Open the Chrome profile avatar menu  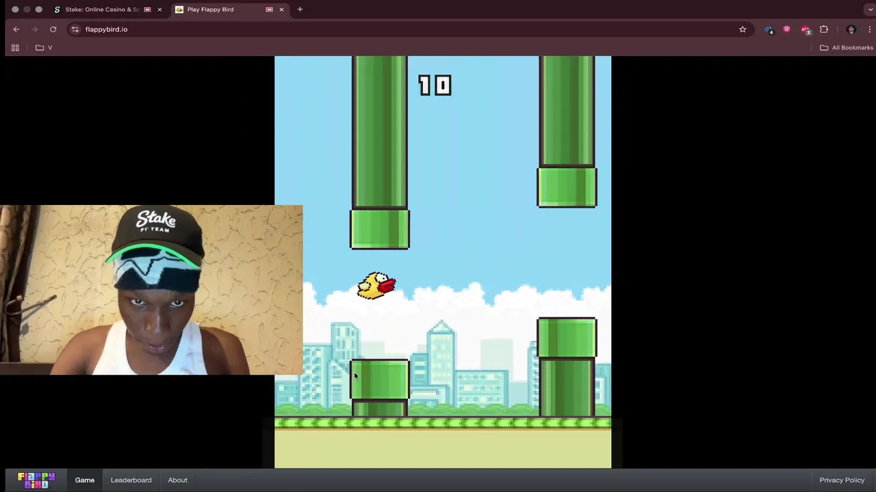(851, 29)
